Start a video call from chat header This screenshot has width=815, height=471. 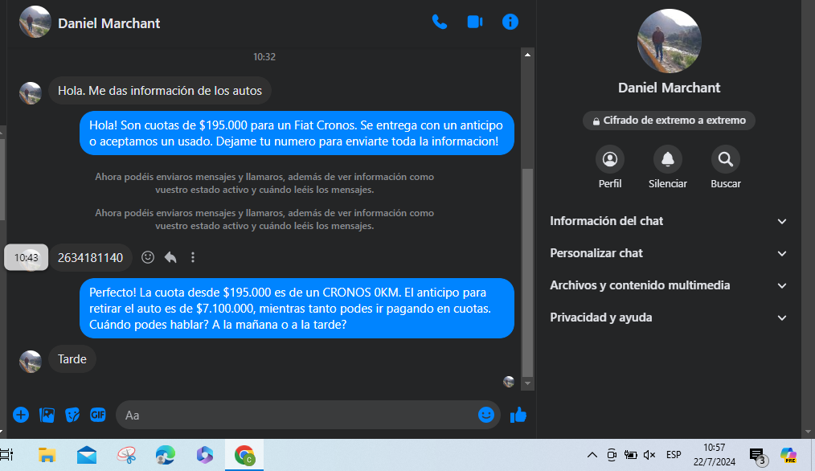[474, 23]
